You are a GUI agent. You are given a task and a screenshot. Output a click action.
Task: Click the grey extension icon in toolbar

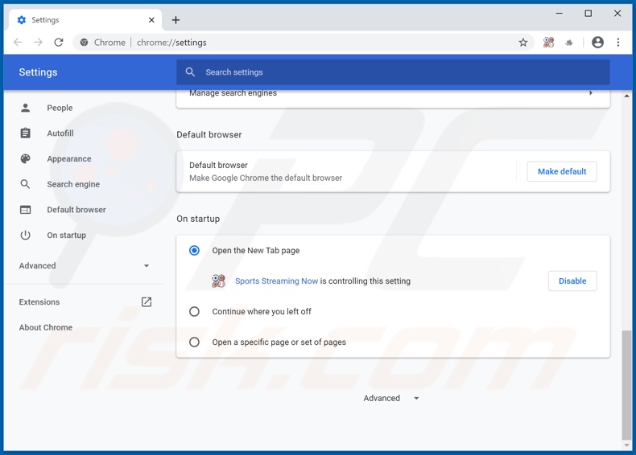(569, 42)
